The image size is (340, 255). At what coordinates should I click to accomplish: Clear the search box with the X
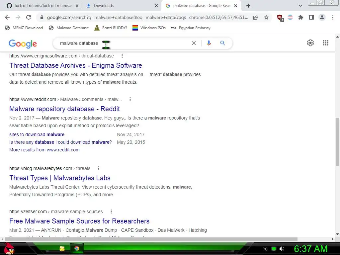[194, 43]
